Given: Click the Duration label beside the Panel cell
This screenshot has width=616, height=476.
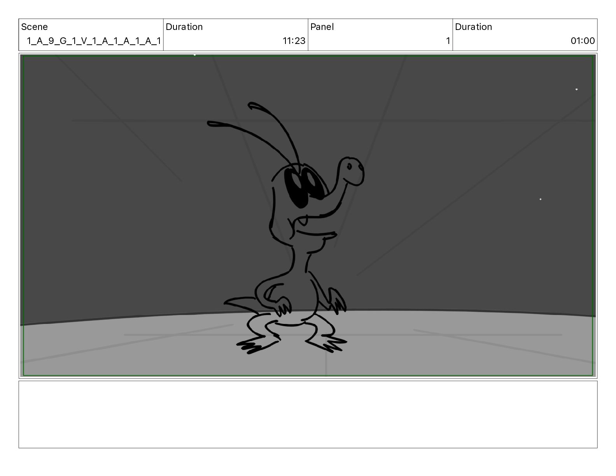Looking at the screenshot, I should pyautogui.click(x=473, y=27).
